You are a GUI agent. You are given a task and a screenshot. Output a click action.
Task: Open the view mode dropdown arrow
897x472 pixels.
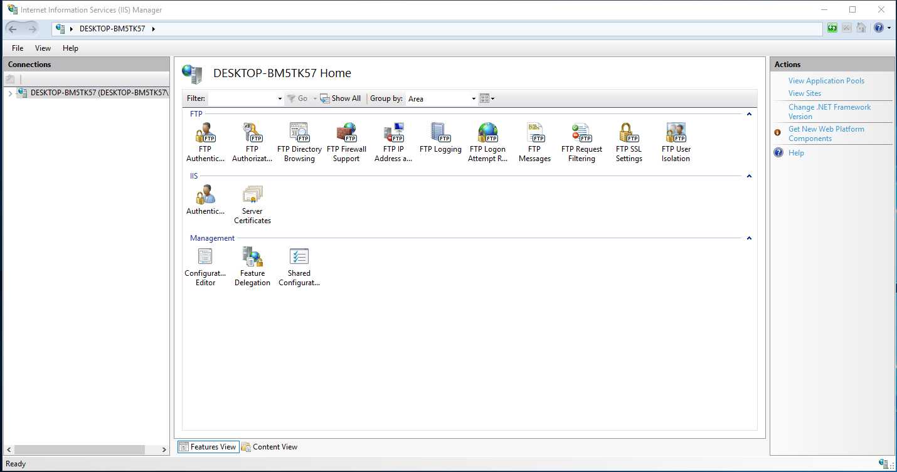coord(493,99)
